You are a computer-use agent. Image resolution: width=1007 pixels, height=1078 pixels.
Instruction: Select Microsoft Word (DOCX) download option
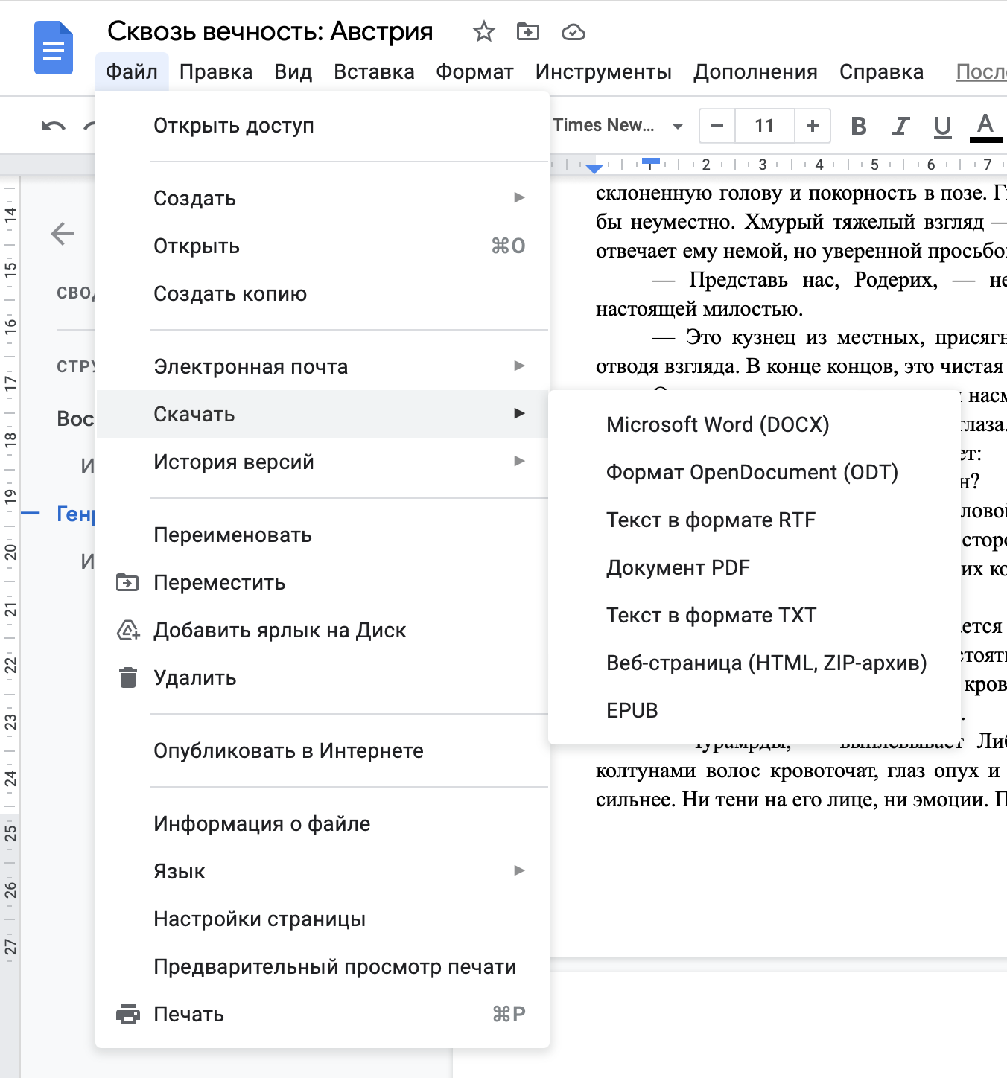[x=717, y=425]
